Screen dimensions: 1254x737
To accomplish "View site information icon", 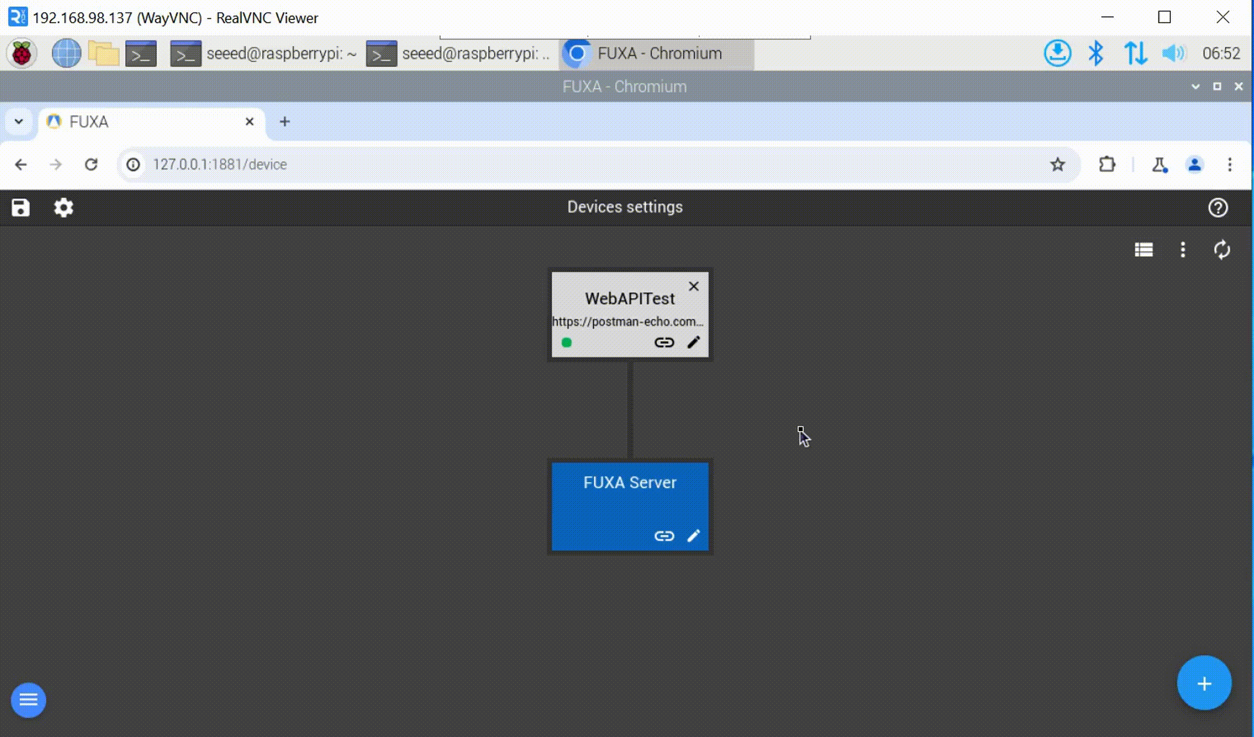I will pyautogui.click(x=133, y=164).
